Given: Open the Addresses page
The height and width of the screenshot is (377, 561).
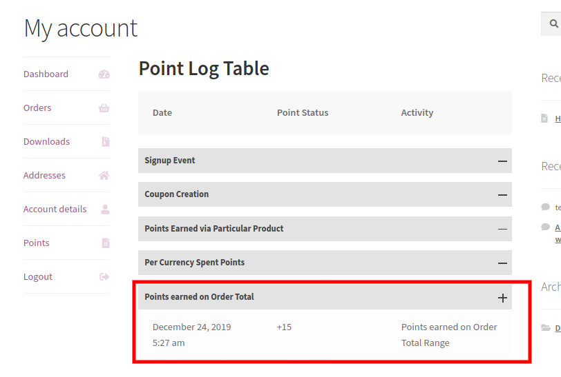Looking at the screenshot, I should (44, 175).
